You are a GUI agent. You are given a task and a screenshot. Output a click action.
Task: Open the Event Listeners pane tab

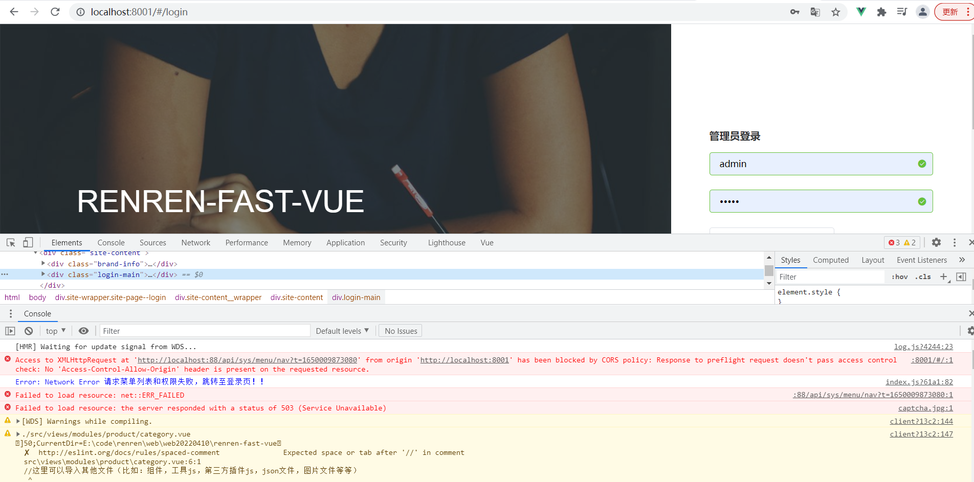point(922,260)
